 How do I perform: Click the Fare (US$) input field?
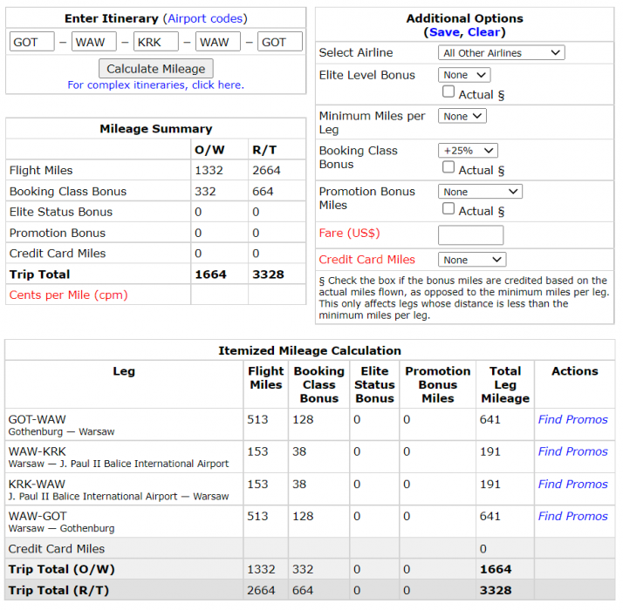(x=470, y=234)
